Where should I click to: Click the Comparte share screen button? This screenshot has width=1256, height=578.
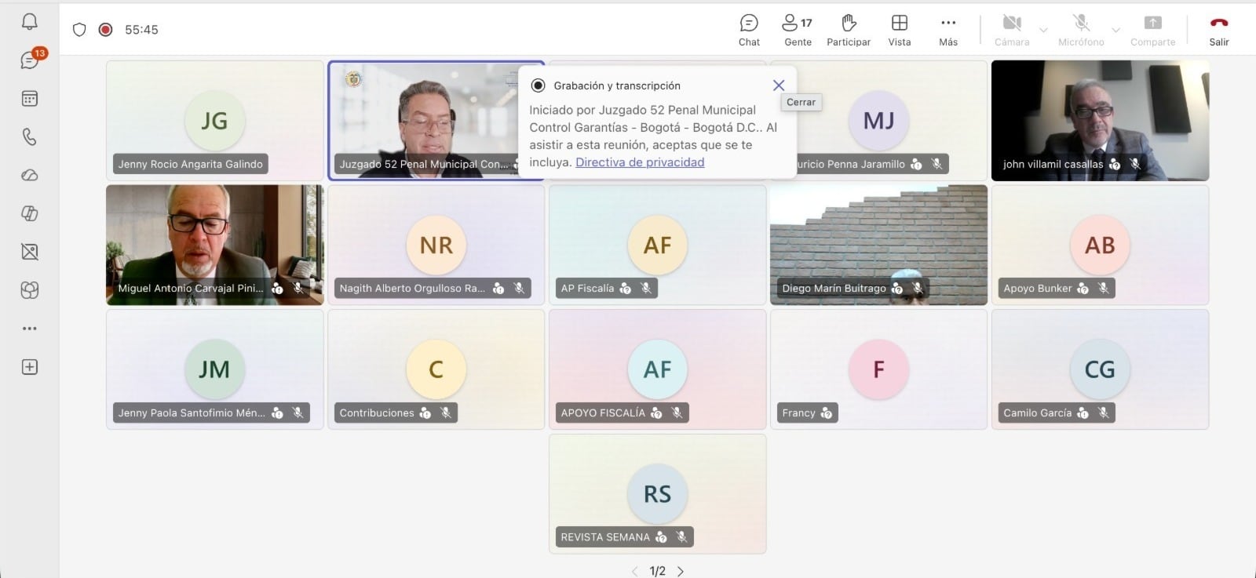tap(1152, 31)
